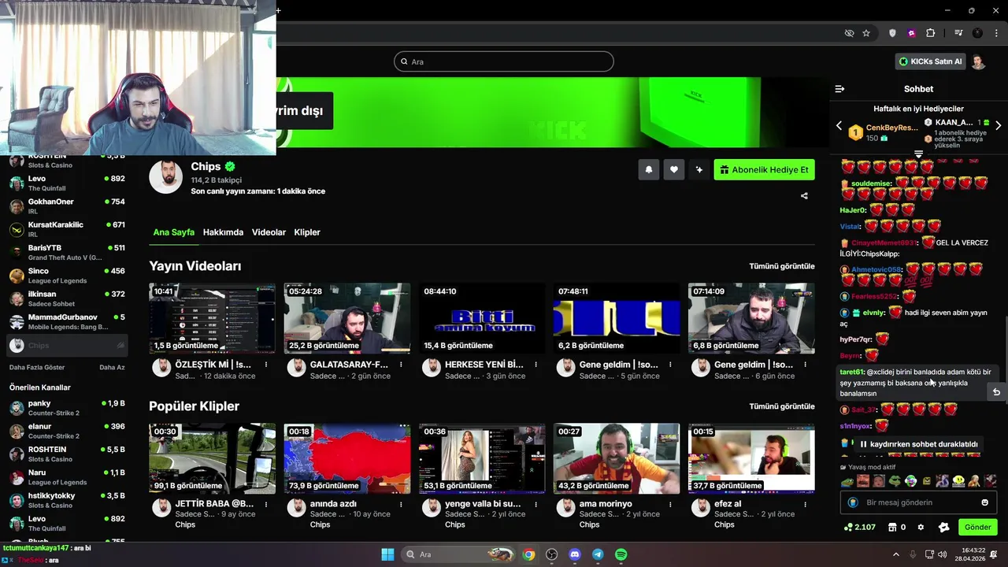The width and height of the screenshot is (1008, 567).
Task: Collapse the weekly gifters panel handle
Action: [x=918, y=154]
